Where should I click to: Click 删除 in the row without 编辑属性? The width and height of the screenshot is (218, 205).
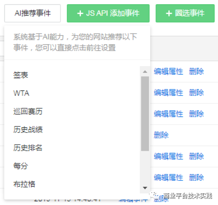pyautogui.click(x=161, y=135)
